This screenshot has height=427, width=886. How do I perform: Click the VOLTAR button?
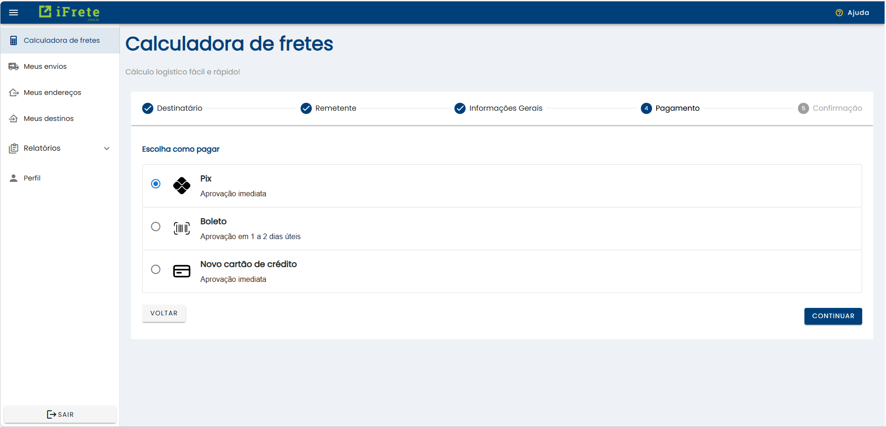point(164,313)
